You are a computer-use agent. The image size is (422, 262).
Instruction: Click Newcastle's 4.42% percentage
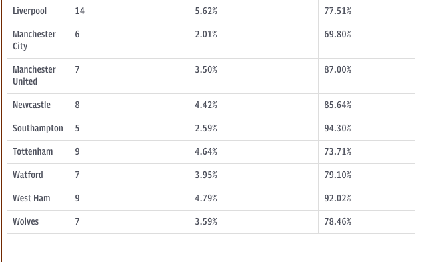[206, 105]
